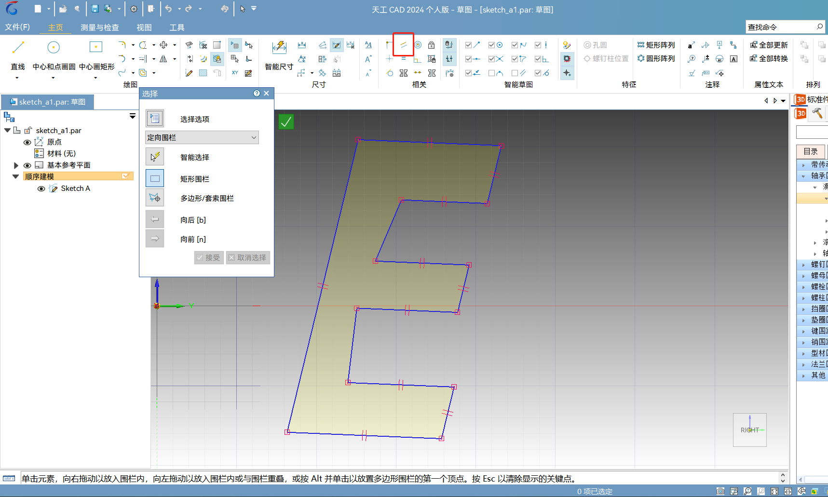Click the 目录 button in library panel
This screenshot has width=828, height=497.
pos(811,151)
